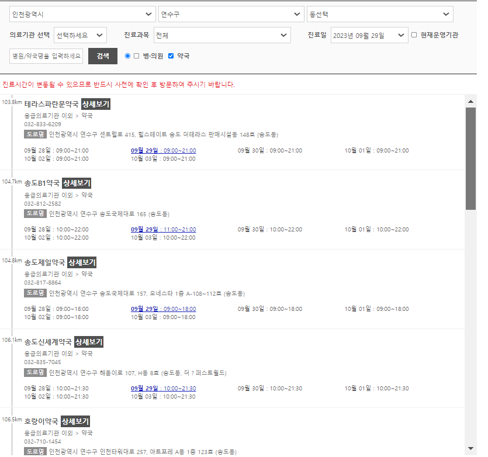Click phone number 032-833-6209
This screenshot has width=488, height=457.
(43, 124)
